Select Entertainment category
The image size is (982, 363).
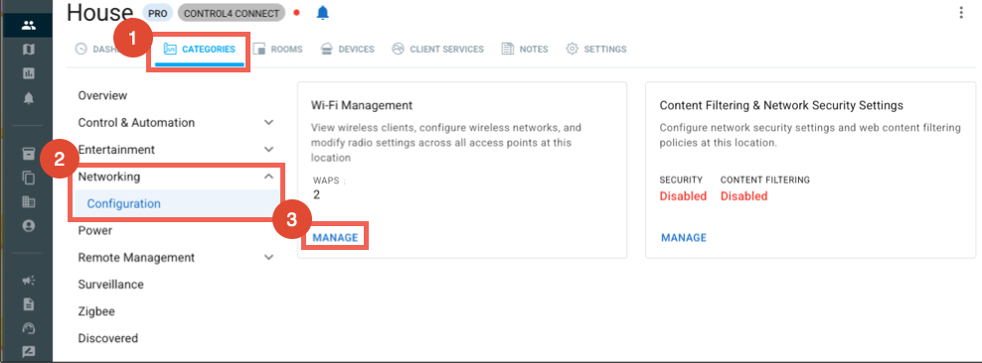pos(116,150)
